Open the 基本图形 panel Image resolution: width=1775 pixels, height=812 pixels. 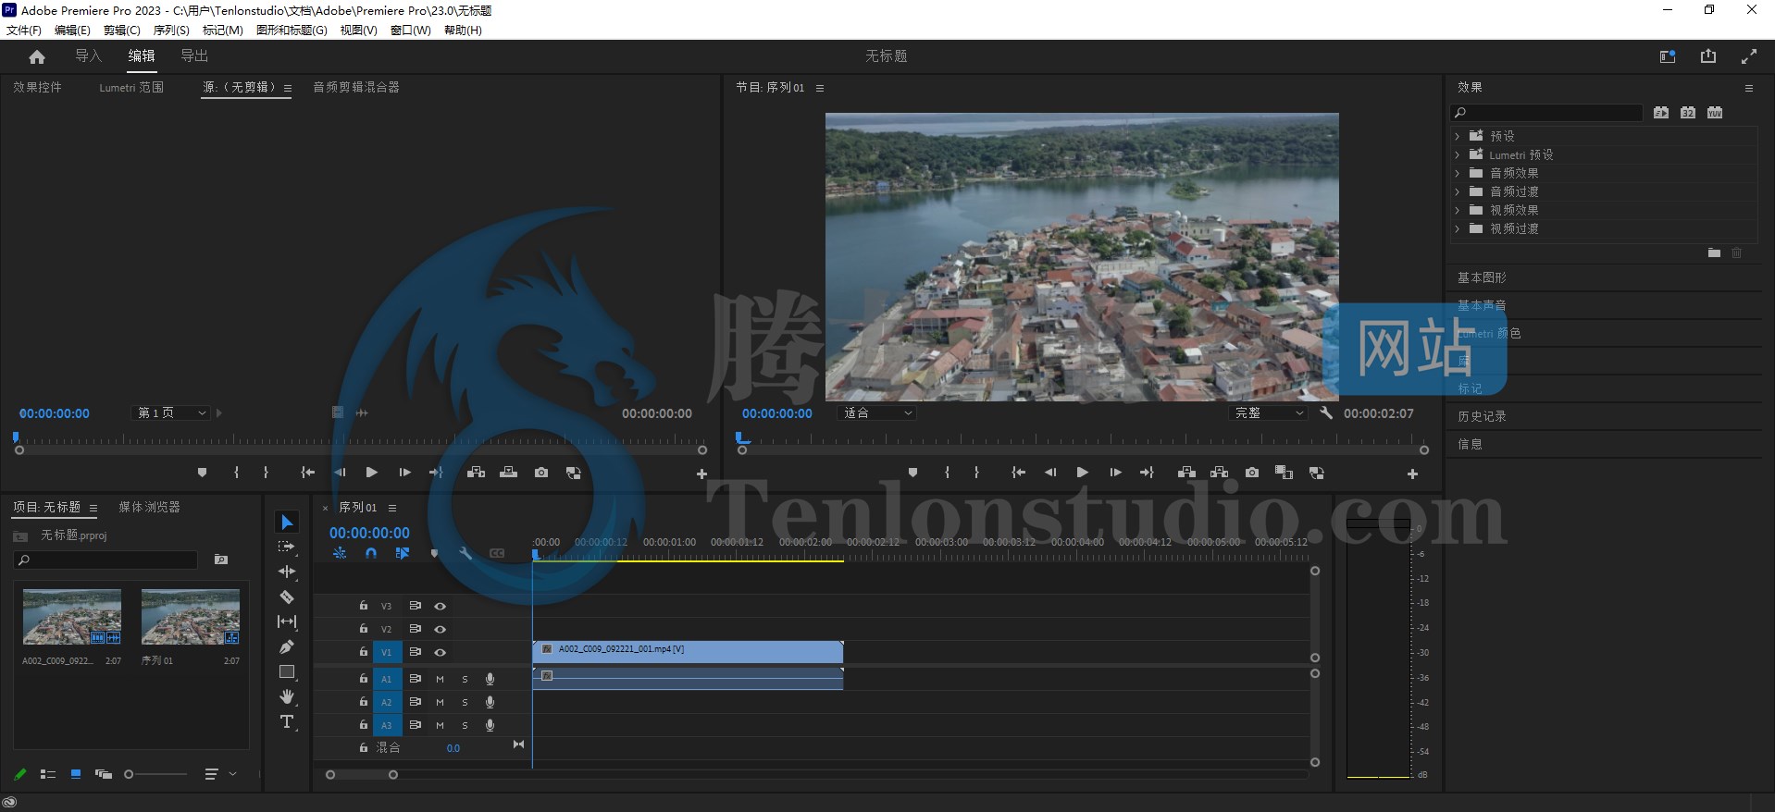tap(1482, 277)
